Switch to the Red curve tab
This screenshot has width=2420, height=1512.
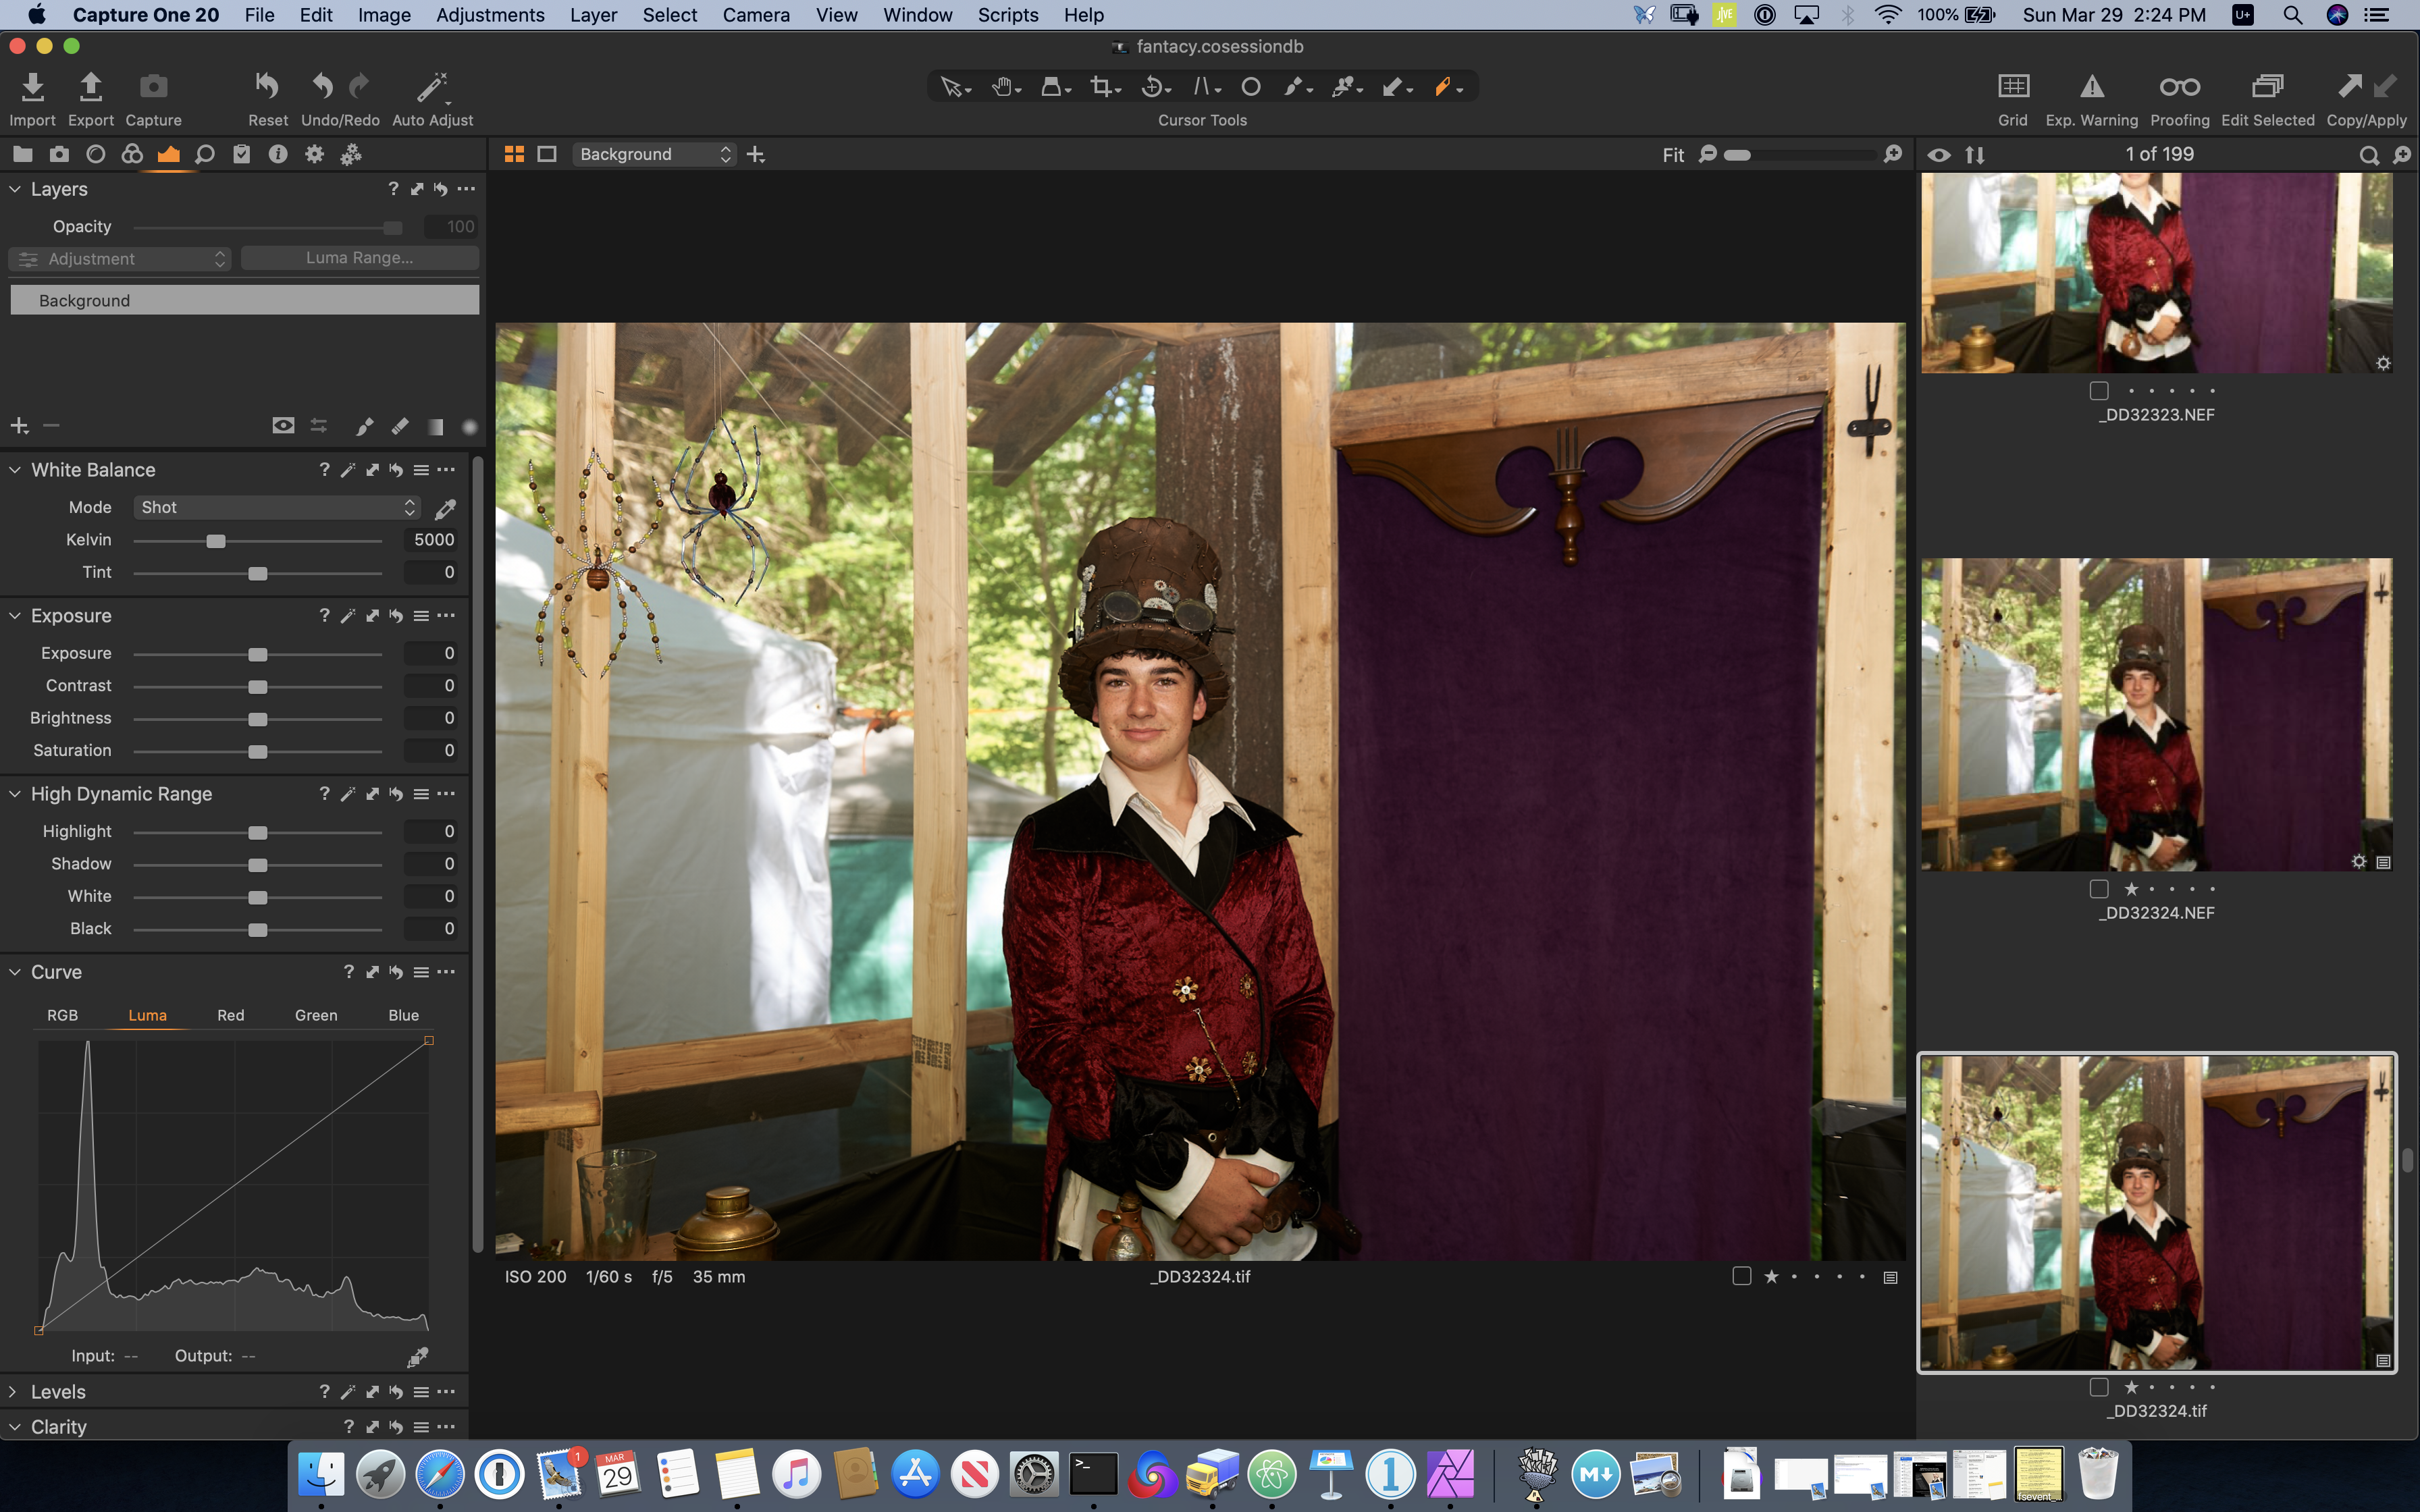click(x=230, y=1015)
